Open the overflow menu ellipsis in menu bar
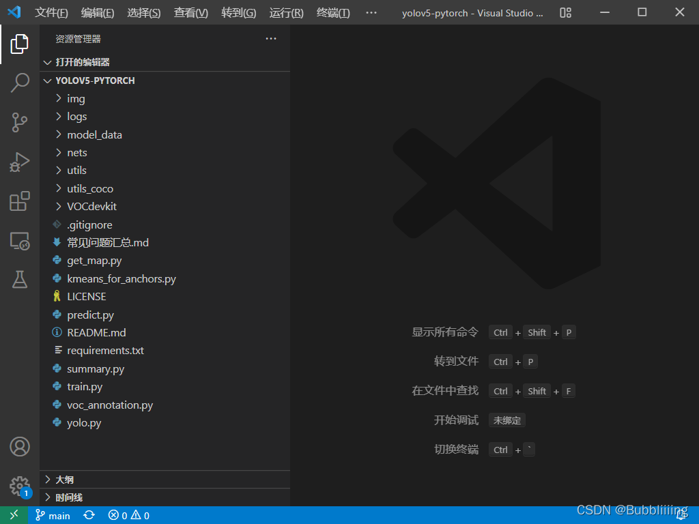 tap(371, 13)
